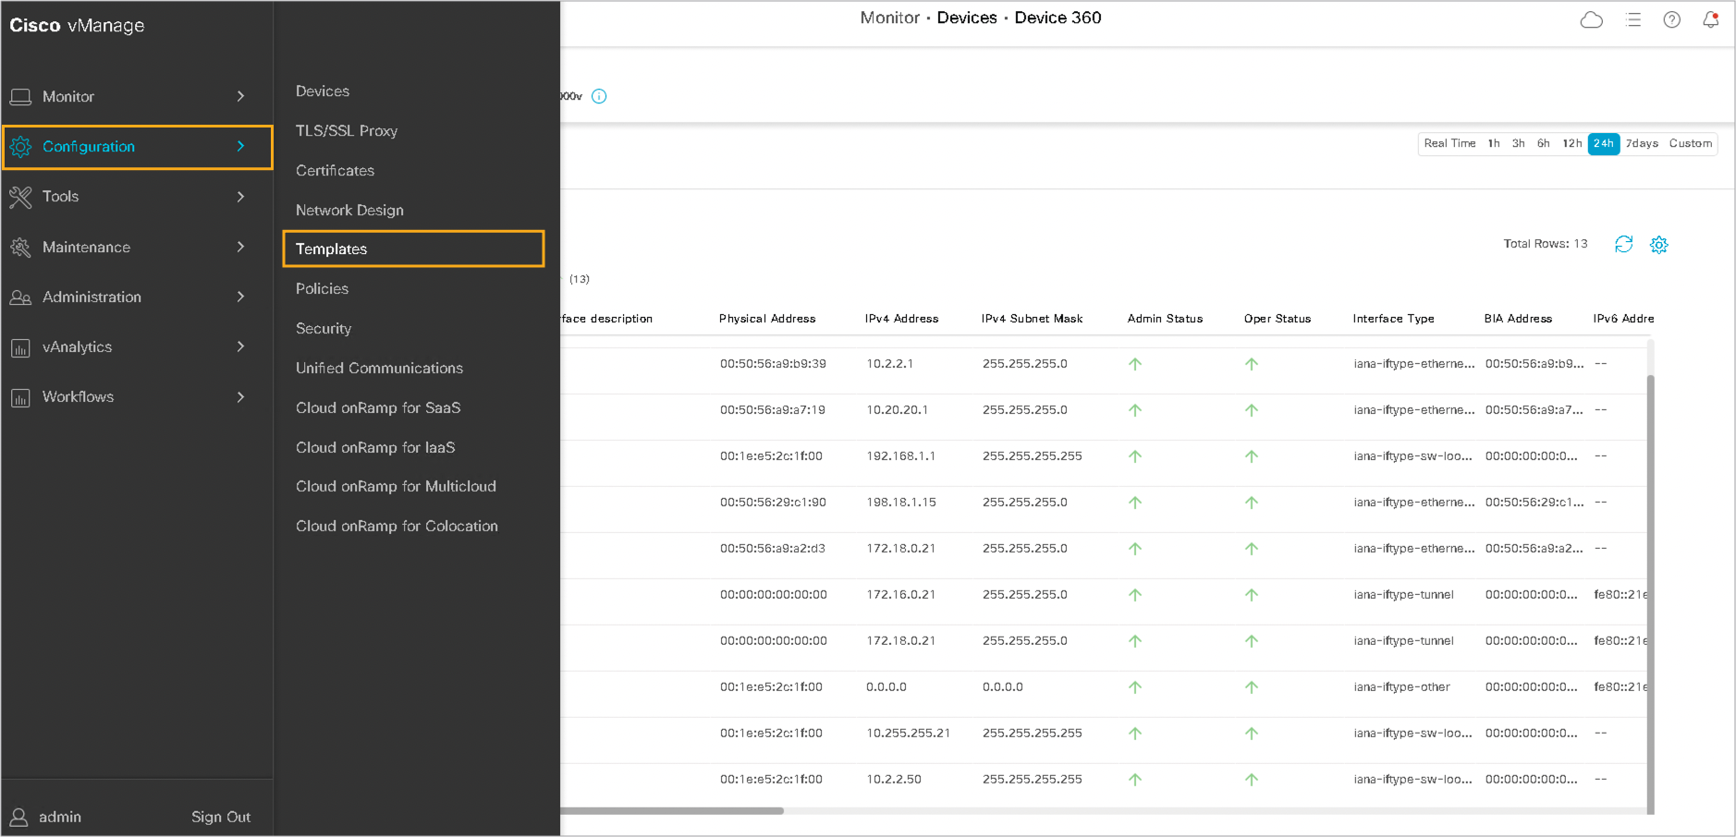This screenshot has height=837, width=1736.
Task: Click the Cisco vManage logo
Action: point(77,26)
